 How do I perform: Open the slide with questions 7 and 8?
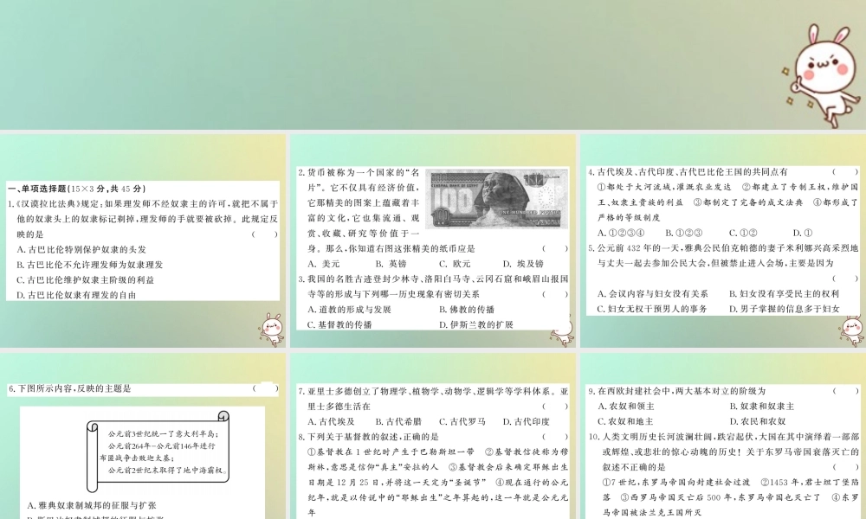(433, 436)
